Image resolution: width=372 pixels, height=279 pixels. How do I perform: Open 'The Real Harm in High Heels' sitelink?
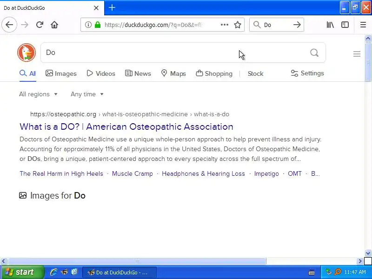click(61, 173)
